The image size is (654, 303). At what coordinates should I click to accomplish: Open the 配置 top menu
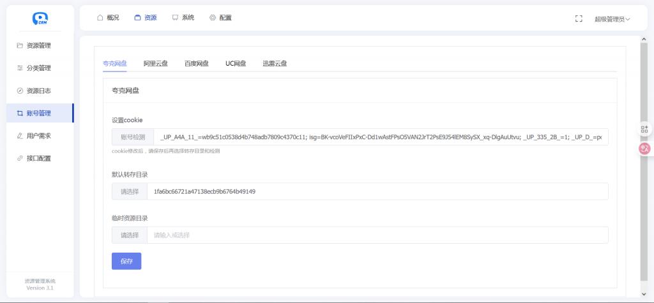click(220, 18)
